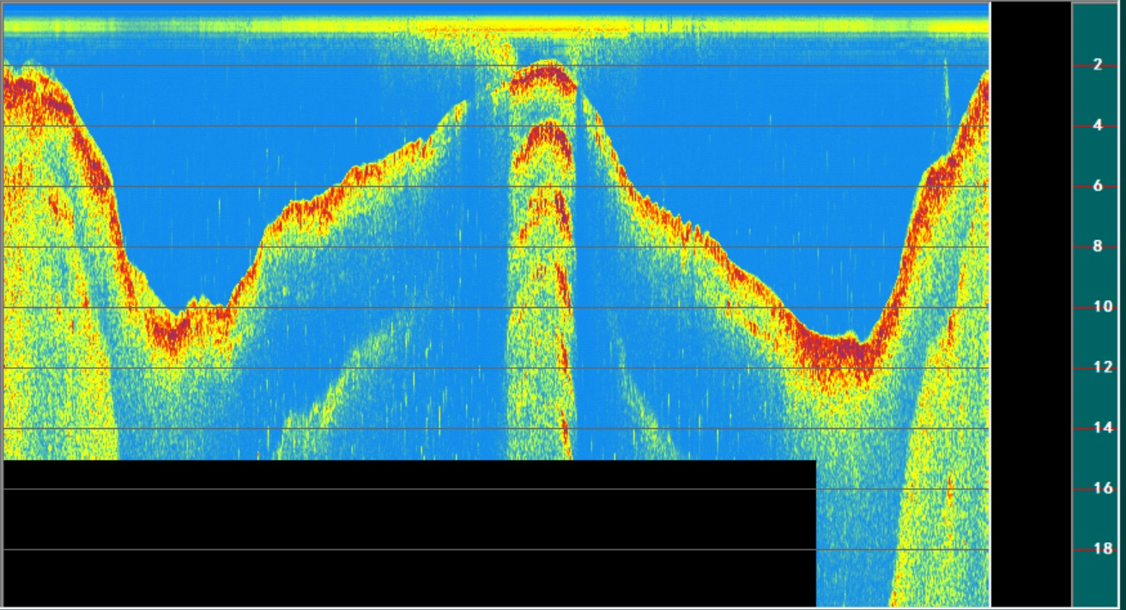The image size is (1126, 610).
Task: Click the 4 depth scale label
Action: 1097,125
